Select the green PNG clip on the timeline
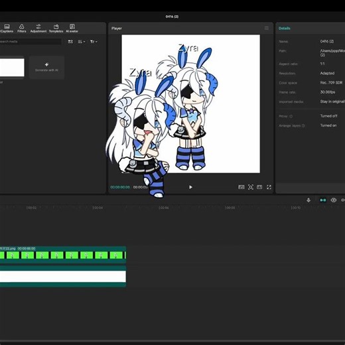The width and height of the screenshot is (345, 345). click(x=63, y=255)
